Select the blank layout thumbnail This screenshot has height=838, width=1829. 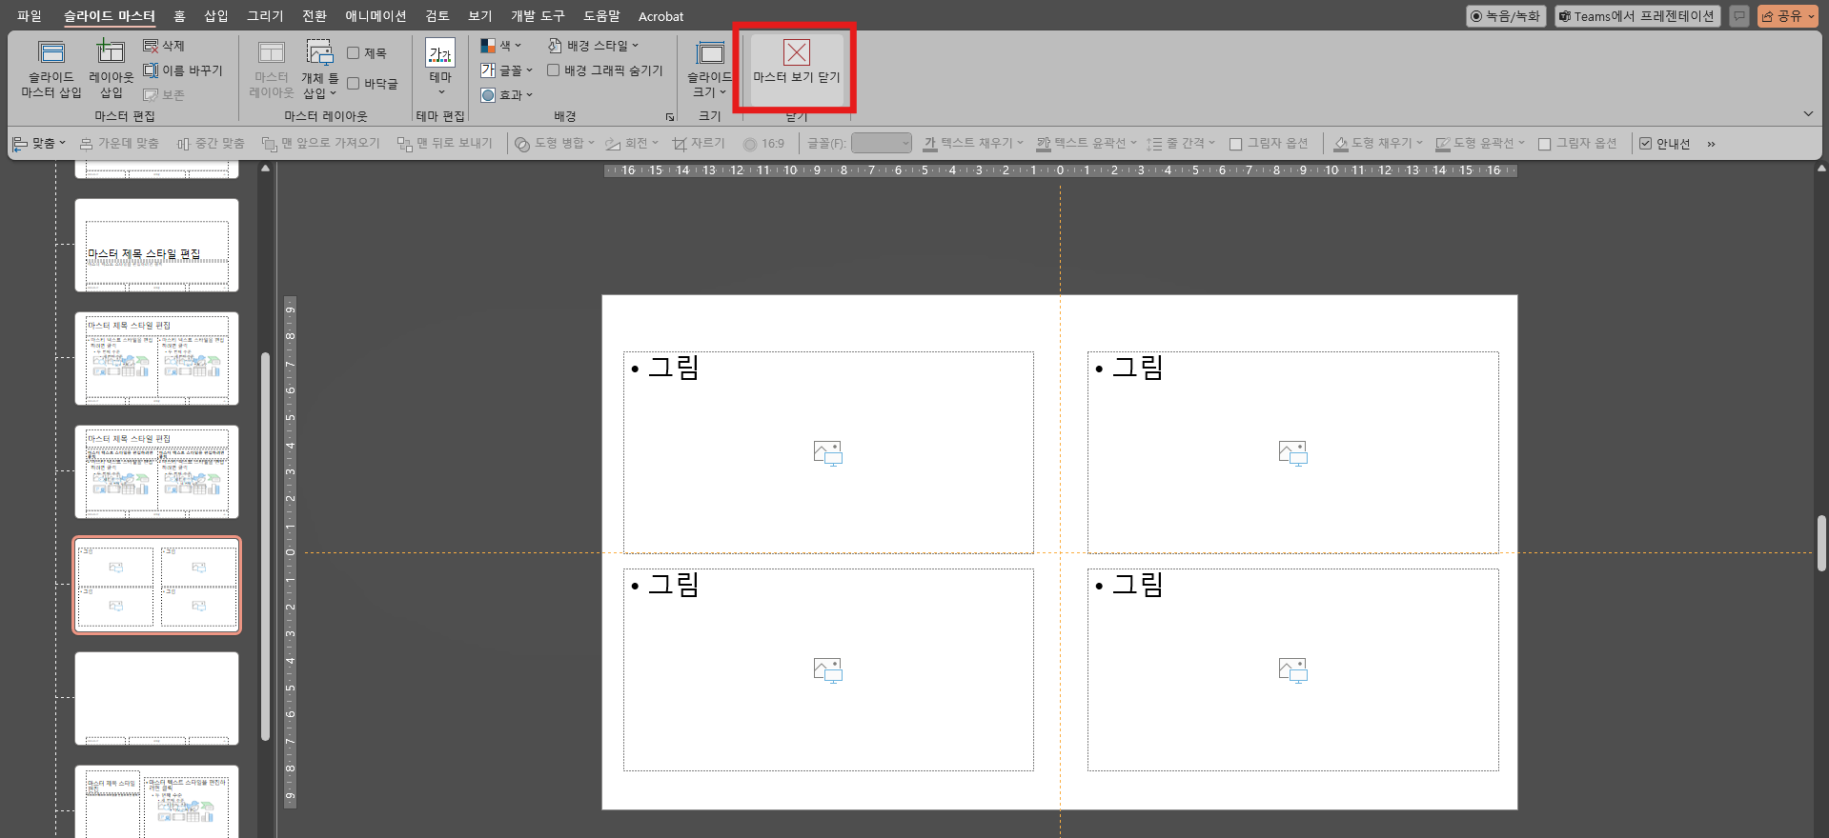point(156,698)
